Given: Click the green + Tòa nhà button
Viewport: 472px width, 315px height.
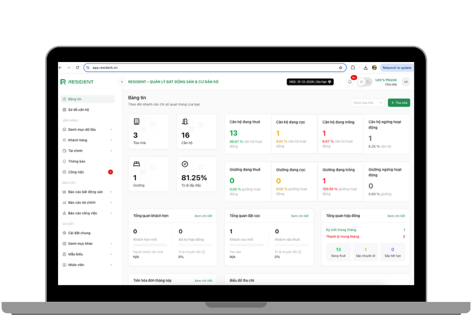Looking at the screenshot, I should click(x=399, y=102).
